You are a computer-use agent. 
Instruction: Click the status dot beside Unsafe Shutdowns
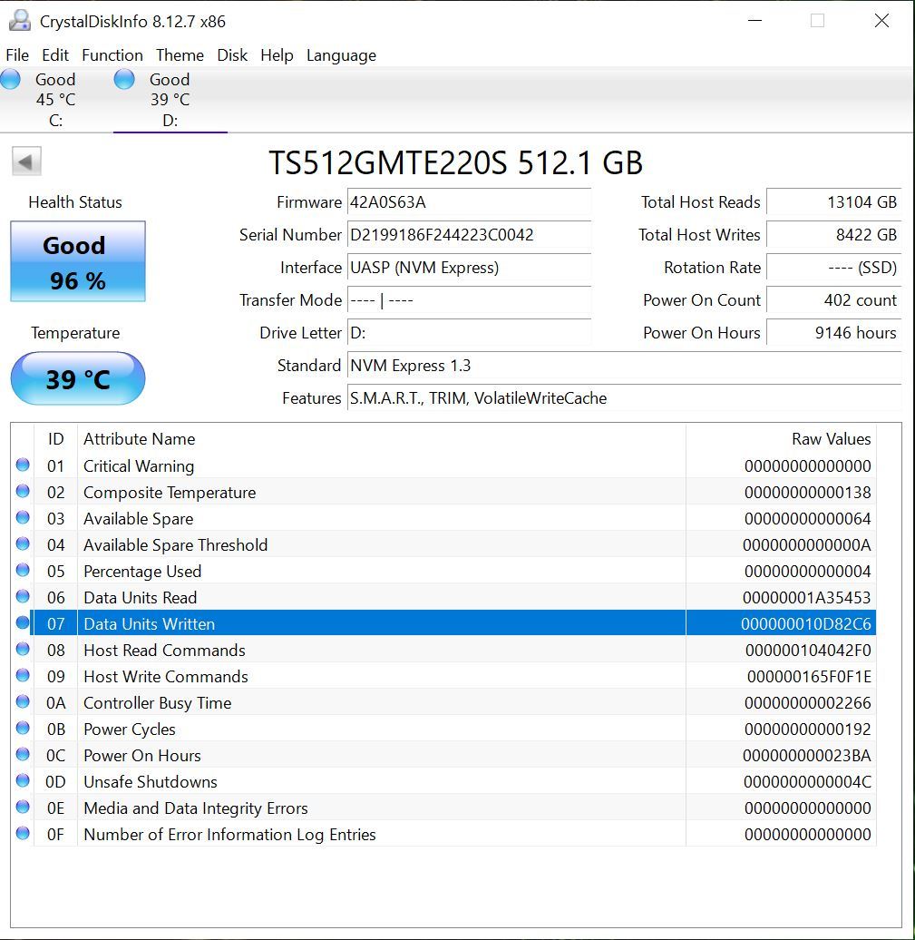pos(23,781)
